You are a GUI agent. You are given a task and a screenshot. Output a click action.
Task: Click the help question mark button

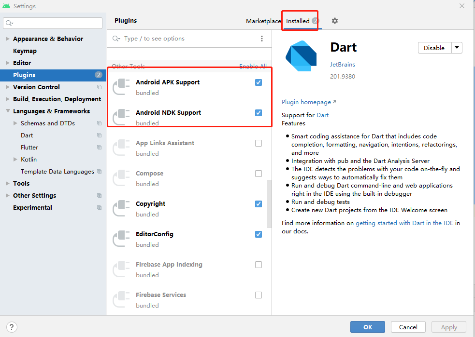(12, 327)
